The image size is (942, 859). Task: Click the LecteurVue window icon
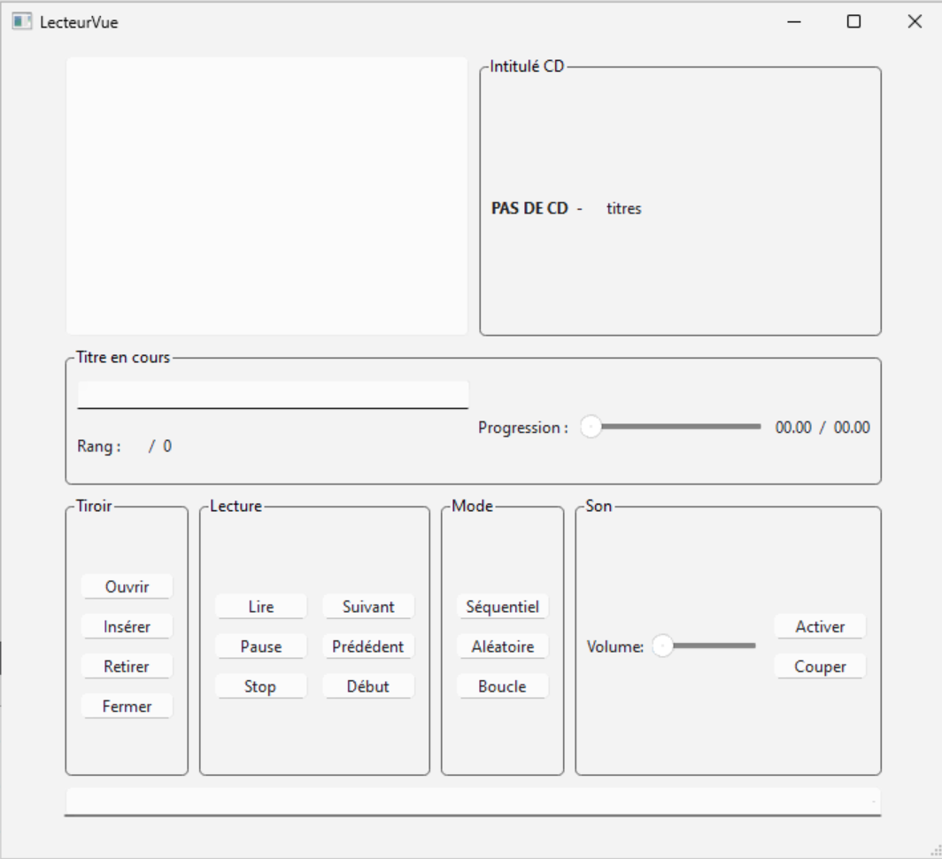(21, 22)
